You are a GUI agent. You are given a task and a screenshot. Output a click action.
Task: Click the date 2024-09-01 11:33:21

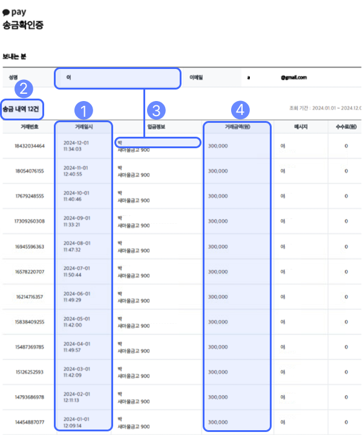pyautogui.click(x=77, y=221)
